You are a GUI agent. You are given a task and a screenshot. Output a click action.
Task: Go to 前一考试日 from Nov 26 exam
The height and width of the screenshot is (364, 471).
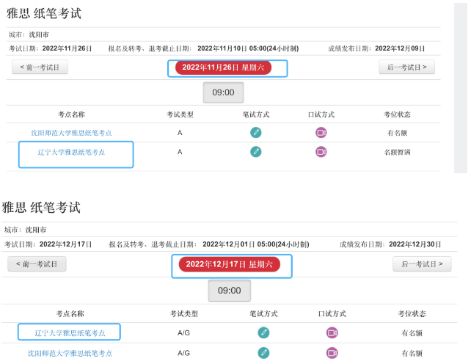pos(40,67)
